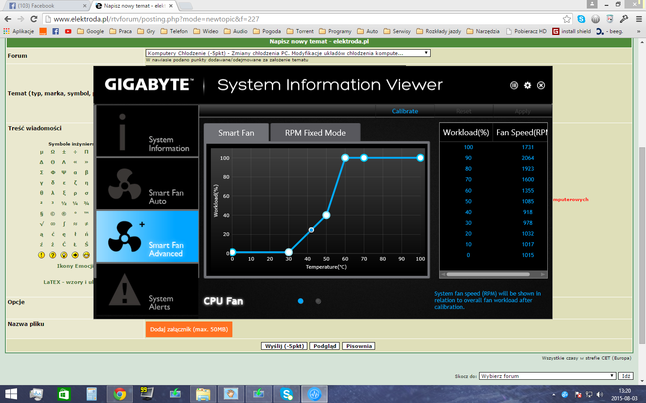Expand the Gry bookmarks folder
Screen dimensions: 646x403
click(146, 31)
